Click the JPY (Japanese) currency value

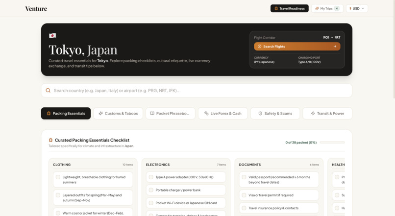(x=264, y=62)
